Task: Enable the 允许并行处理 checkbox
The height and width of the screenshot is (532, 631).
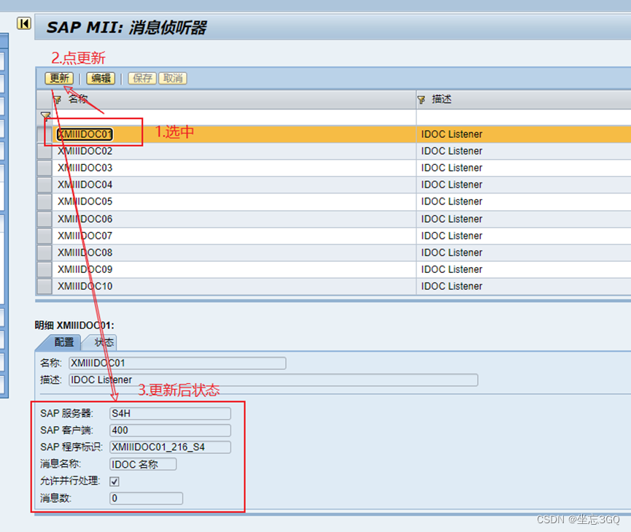Action: pos(115,482)
